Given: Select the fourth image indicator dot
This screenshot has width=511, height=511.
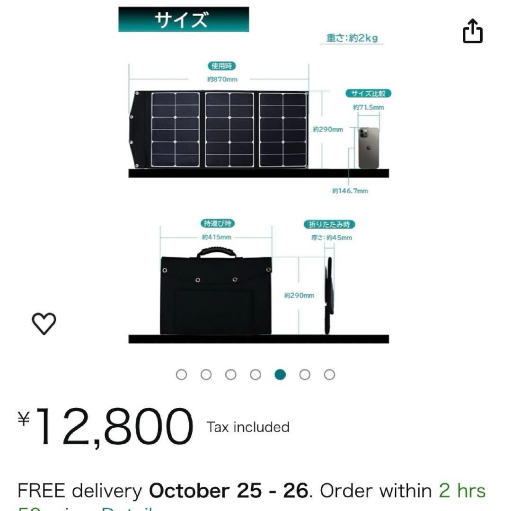Looking at the screenshot, I should [x=255, y=374].
